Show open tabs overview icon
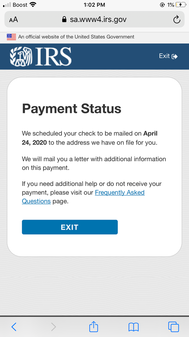This screenshot has width=189, height=337. coord(173,327)
